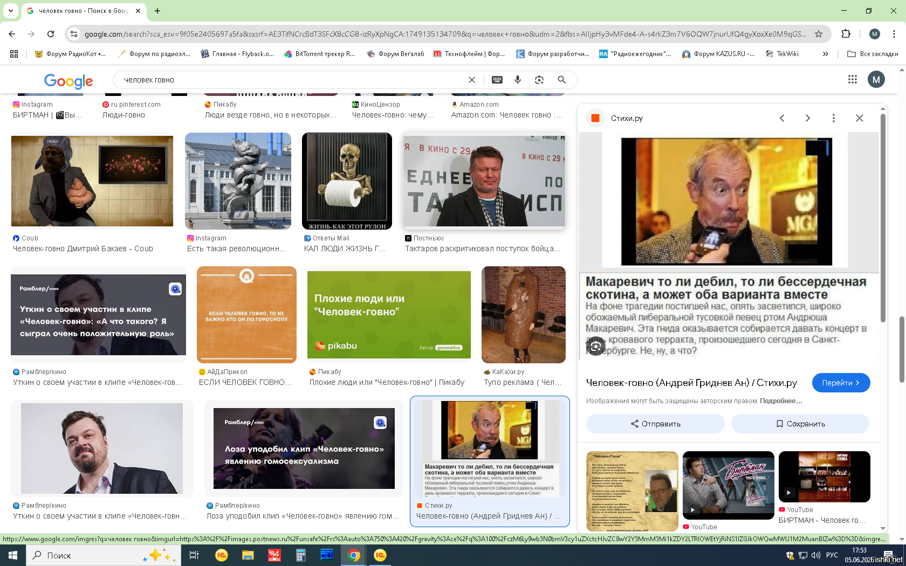Image resolution: width=906 pixels, height=566 pixels.
Task: Show previous image in preview panel
Action: (x=782, y=118)
